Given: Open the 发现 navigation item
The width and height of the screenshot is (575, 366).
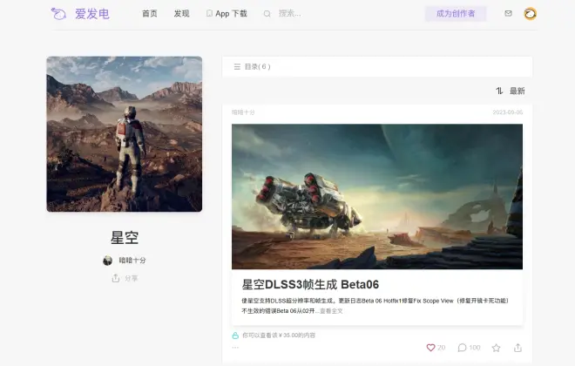Looking at the screenshot, I should point(181,14).
